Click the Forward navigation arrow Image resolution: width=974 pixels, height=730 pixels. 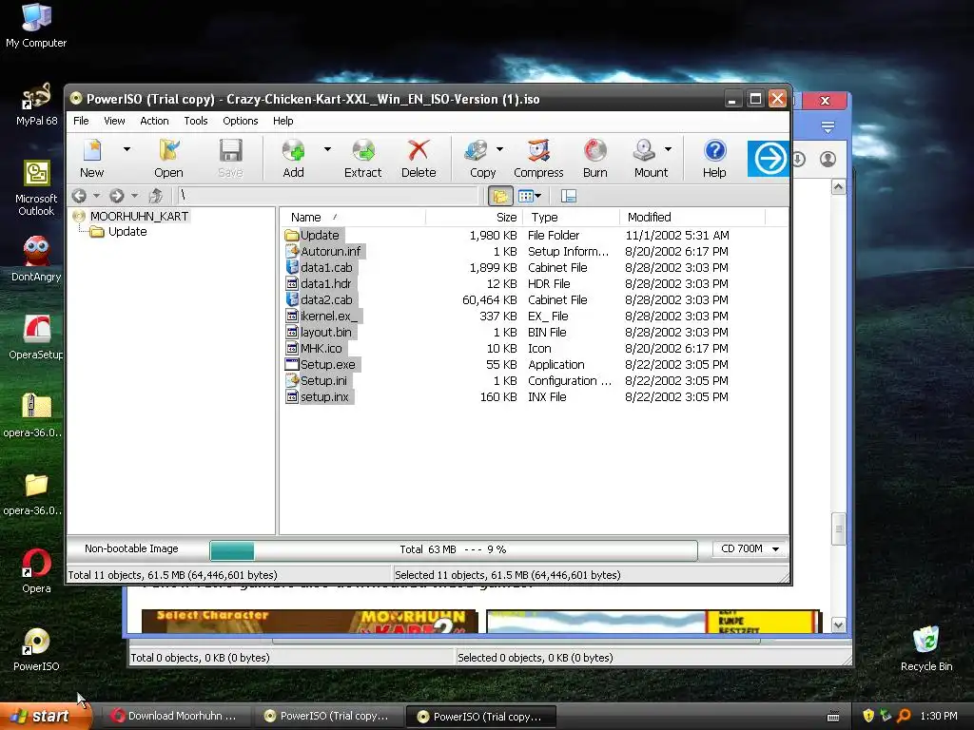click(x=117, y=196)
